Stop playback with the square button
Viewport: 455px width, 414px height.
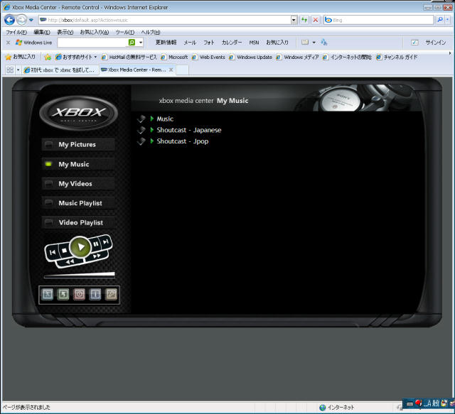click(65, 251)
